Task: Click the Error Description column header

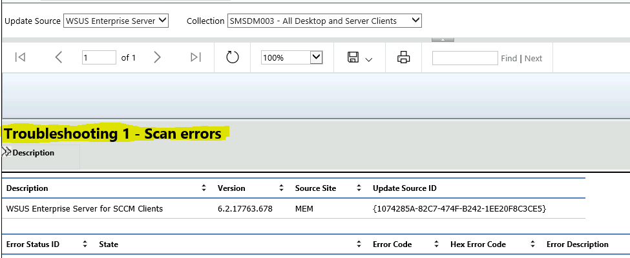Action: 578,244
